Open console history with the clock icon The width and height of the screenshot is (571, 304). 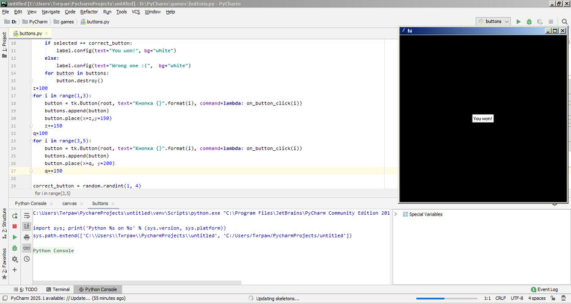coord(27,259)
